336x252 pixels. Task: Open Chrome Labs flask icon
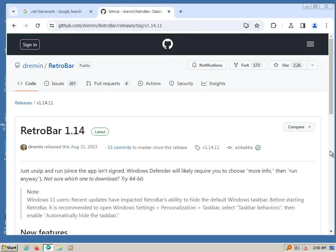[291, 26]
